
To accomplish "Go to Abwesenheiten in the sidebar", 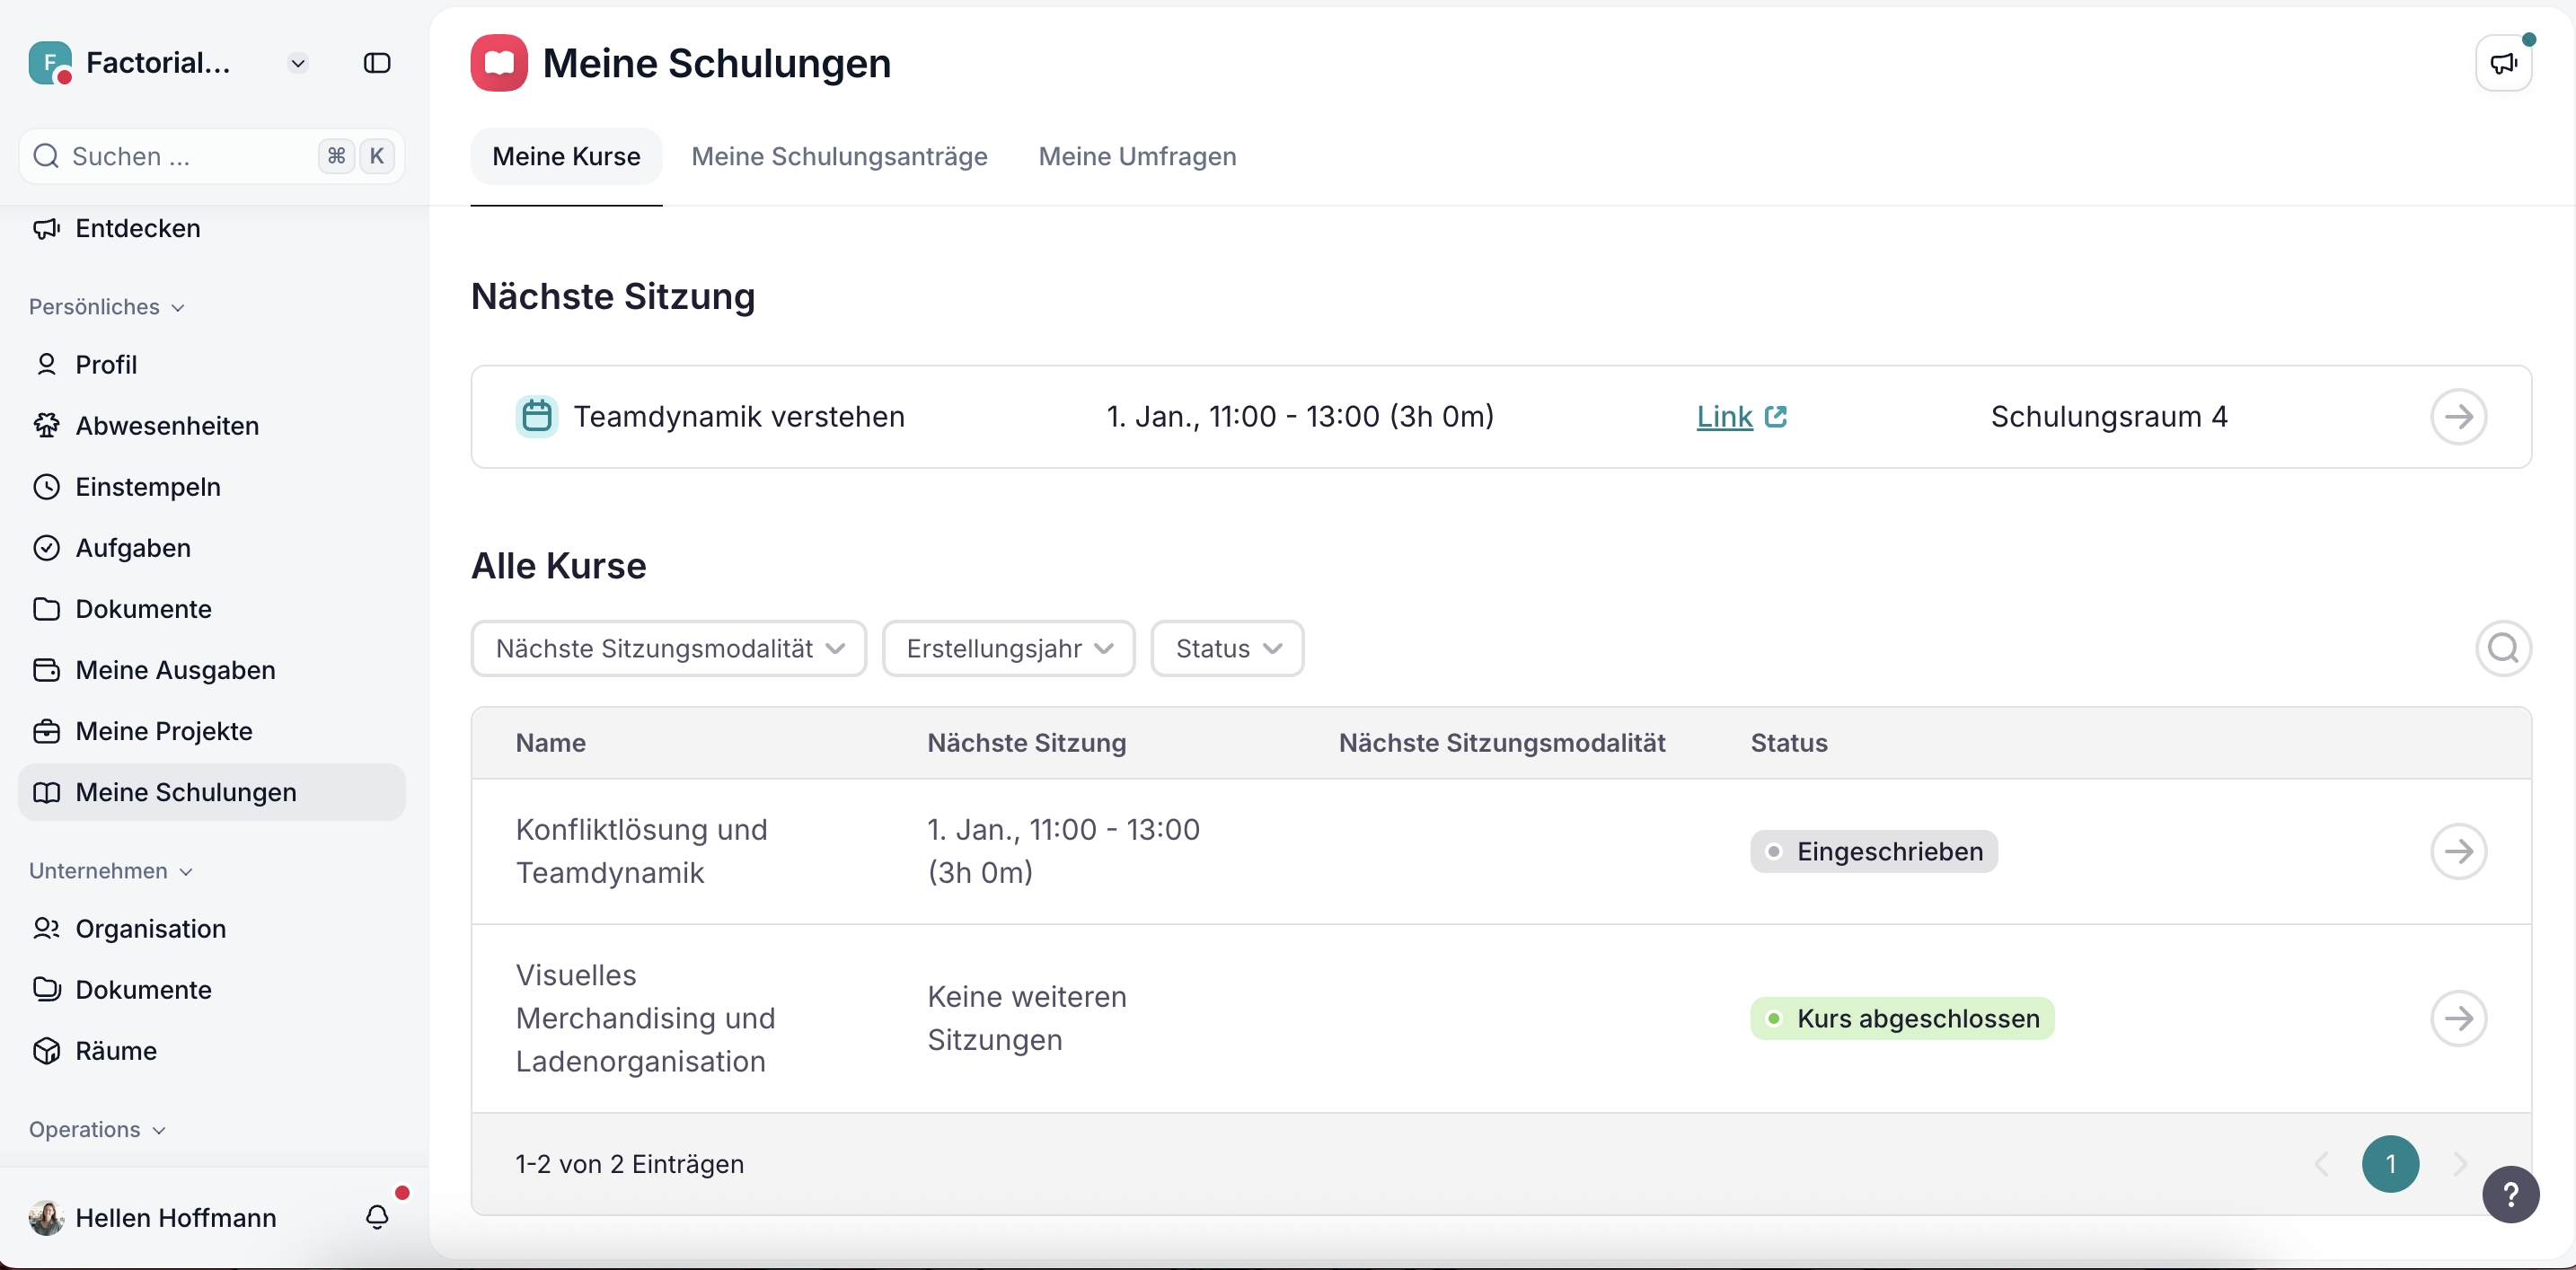I will point(167,426).
